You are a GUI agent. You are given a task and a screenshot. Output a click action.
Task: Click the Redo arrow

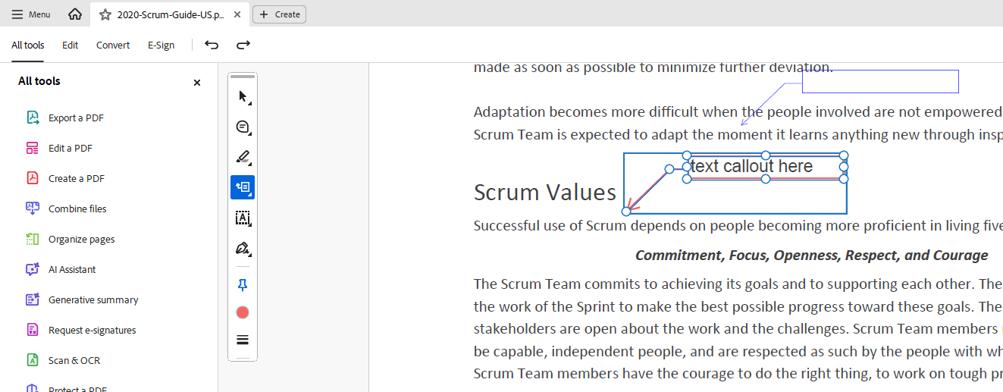click(x=243, y=45)
